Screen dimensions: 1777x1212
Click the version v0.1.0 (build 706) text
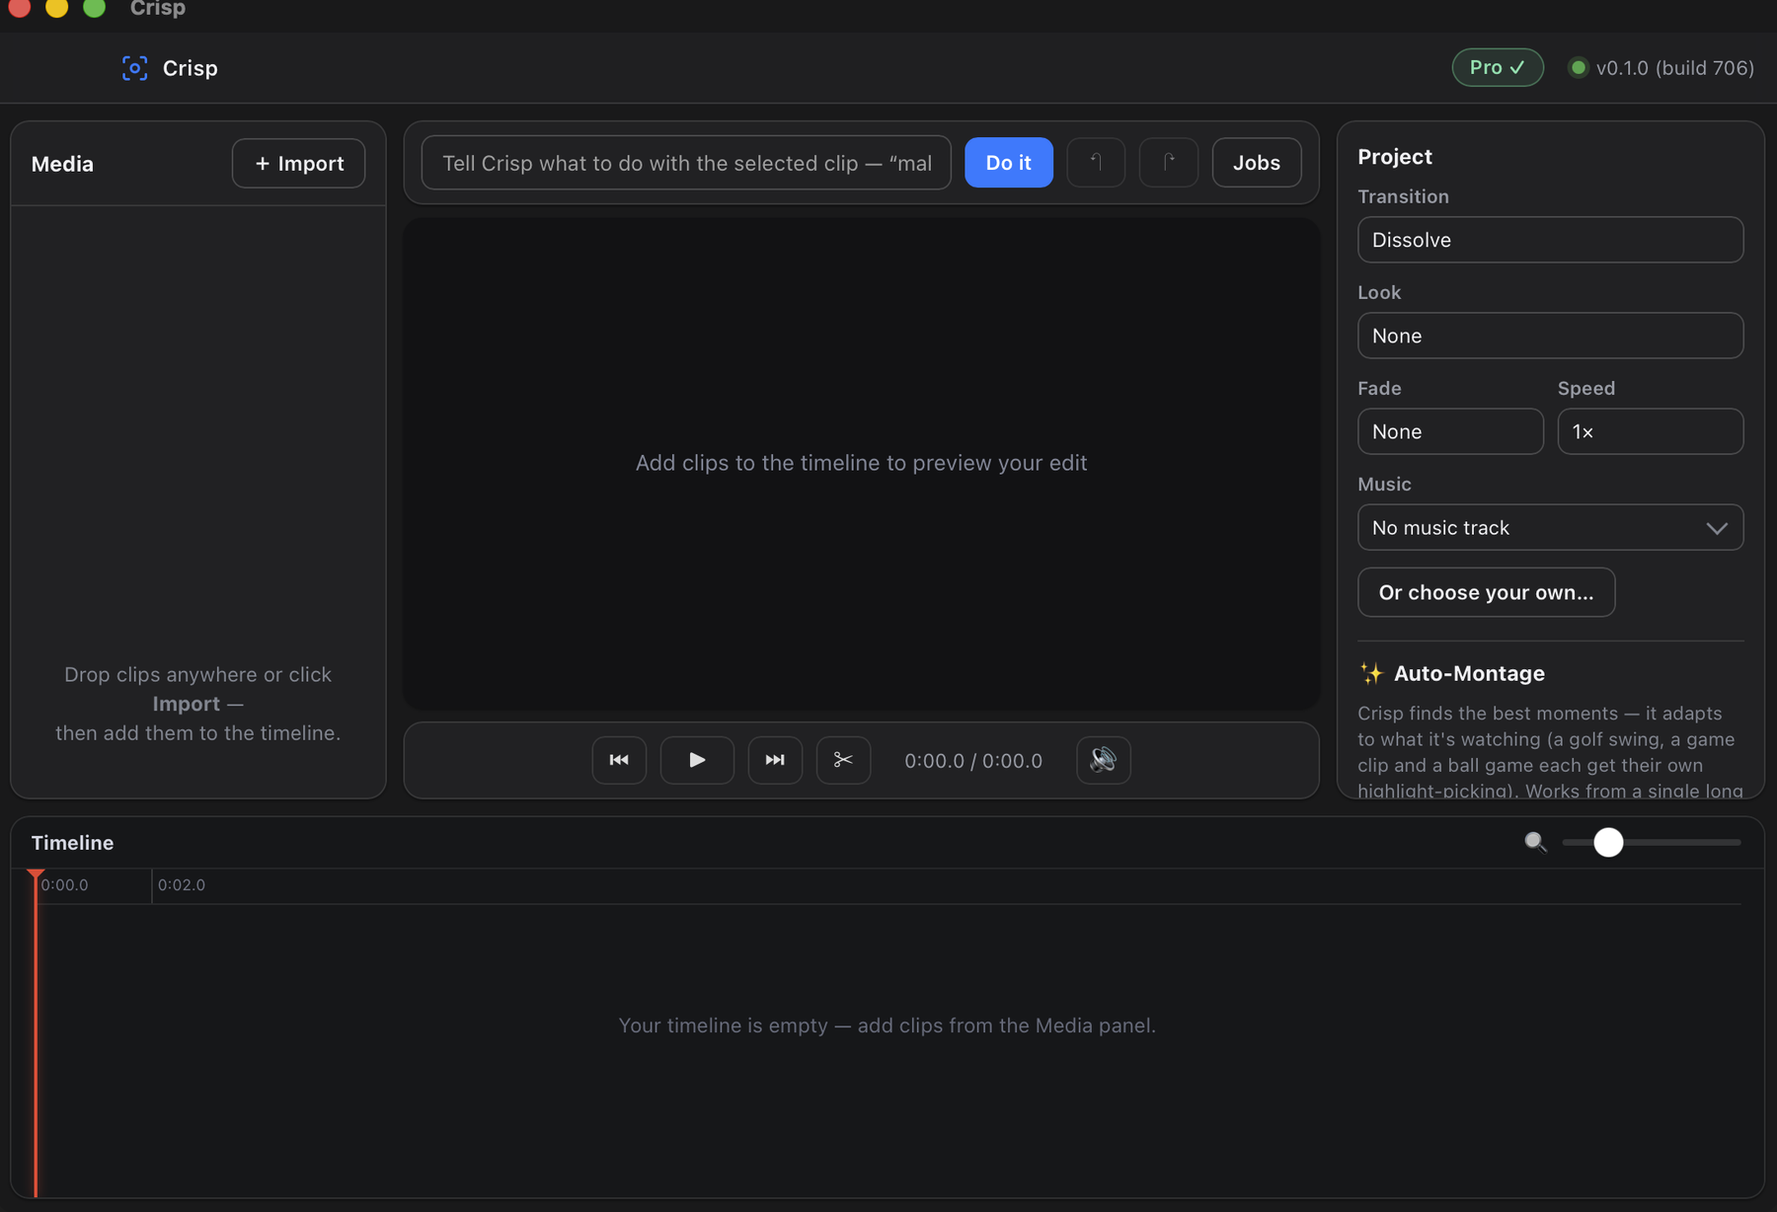click(x=1675, y=67)
